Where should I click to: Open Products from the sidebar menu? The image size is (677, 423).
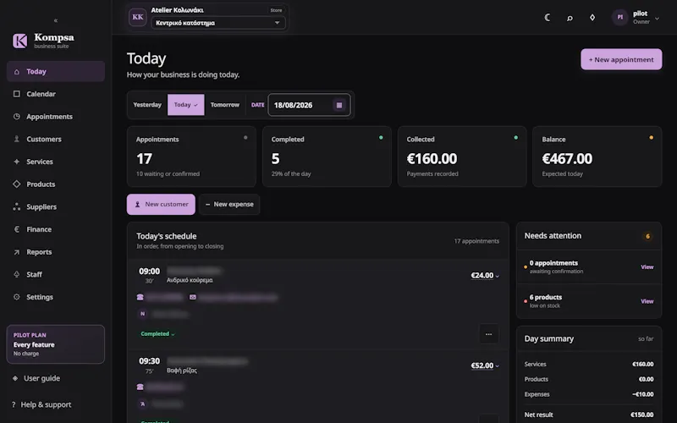point(56,184)
